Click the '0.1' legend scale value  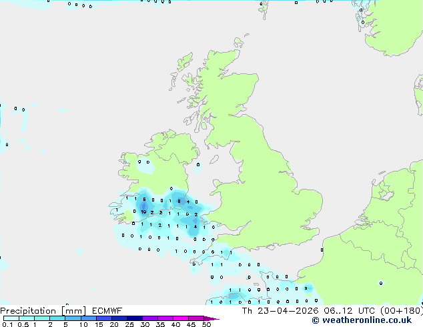click(6, 324)
